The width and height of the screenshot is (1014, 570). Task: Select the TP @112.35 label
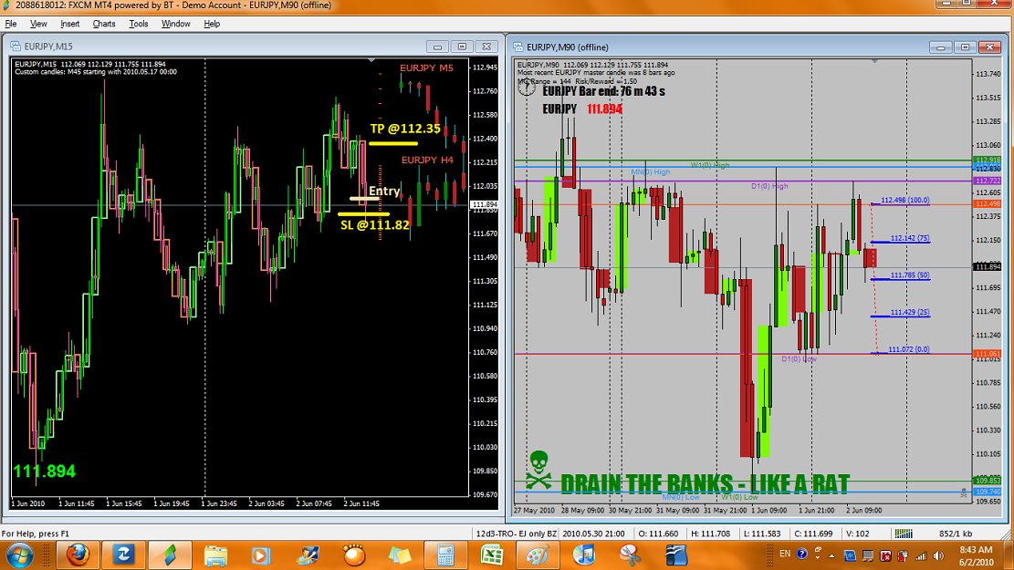[405, 129]
